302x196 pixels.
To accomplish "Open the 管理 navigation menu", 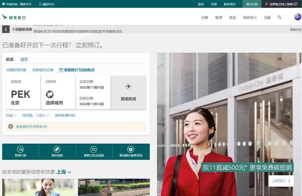I will click(219, 18).
